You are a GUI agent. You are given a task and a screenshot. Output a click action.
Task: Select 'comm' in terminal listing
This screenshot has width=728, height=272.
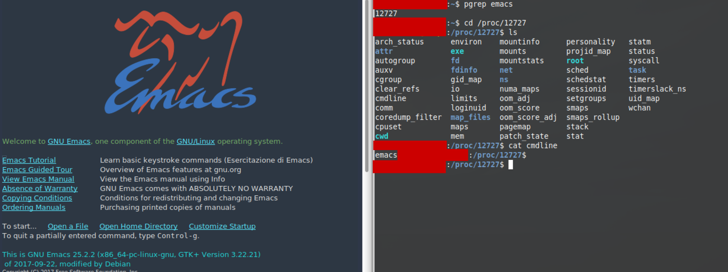384,108
